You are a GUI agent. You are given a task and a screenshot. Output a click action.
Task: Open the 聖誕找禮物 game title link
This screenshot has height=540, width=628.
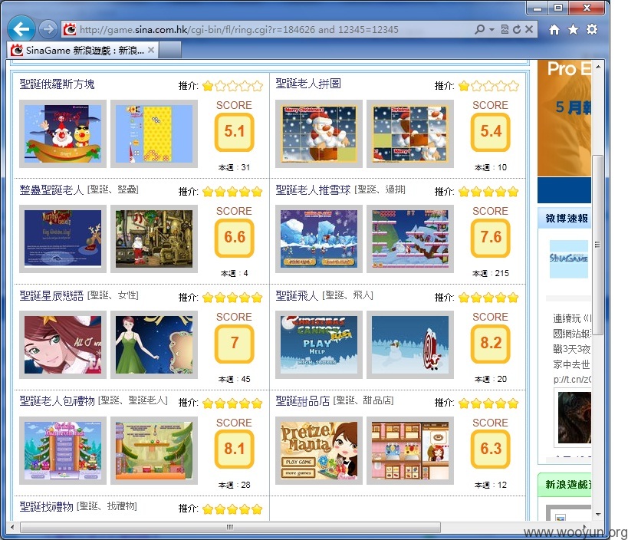[x=46, y=506]
